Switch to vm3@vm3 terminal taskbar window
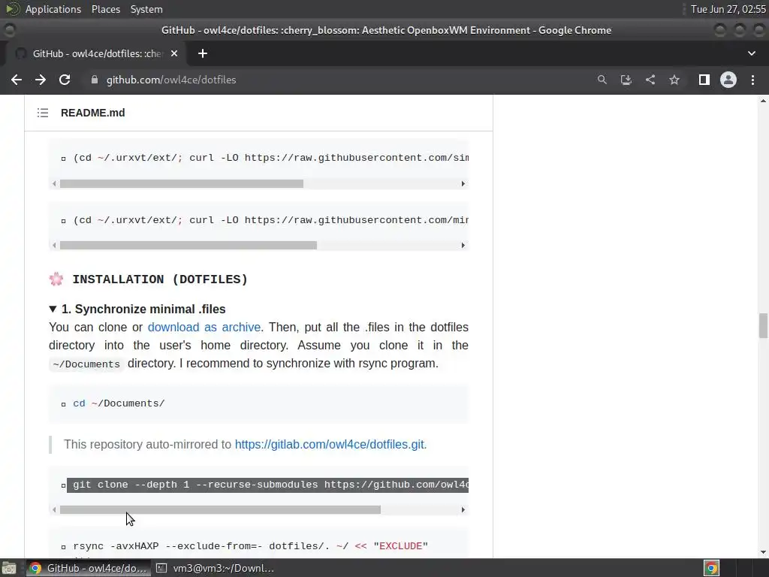Screen dimensions: 769x577 [215, 568]
